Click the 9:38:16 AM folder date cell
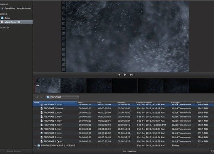The height and width of the screenshot is (154, 214). click(151, 146)
